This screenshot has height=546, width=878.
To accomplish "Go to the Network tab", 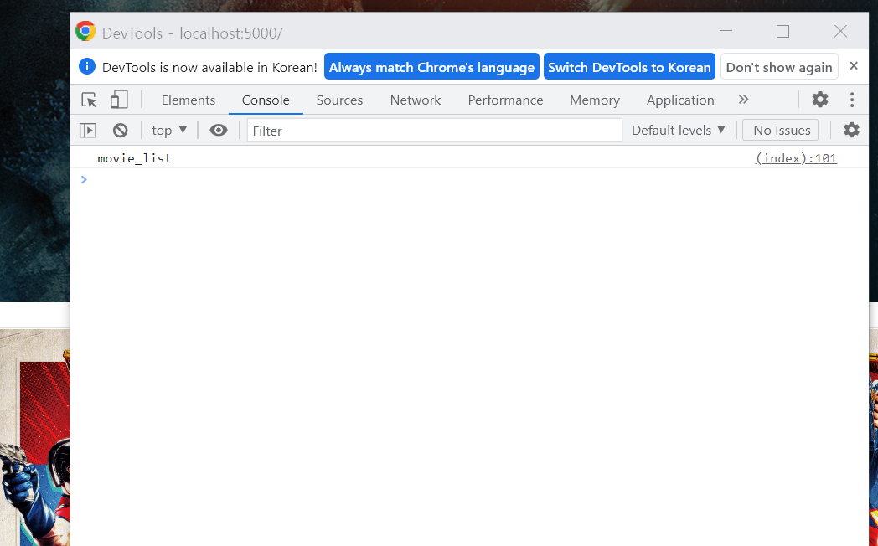I will click(416, 100).
